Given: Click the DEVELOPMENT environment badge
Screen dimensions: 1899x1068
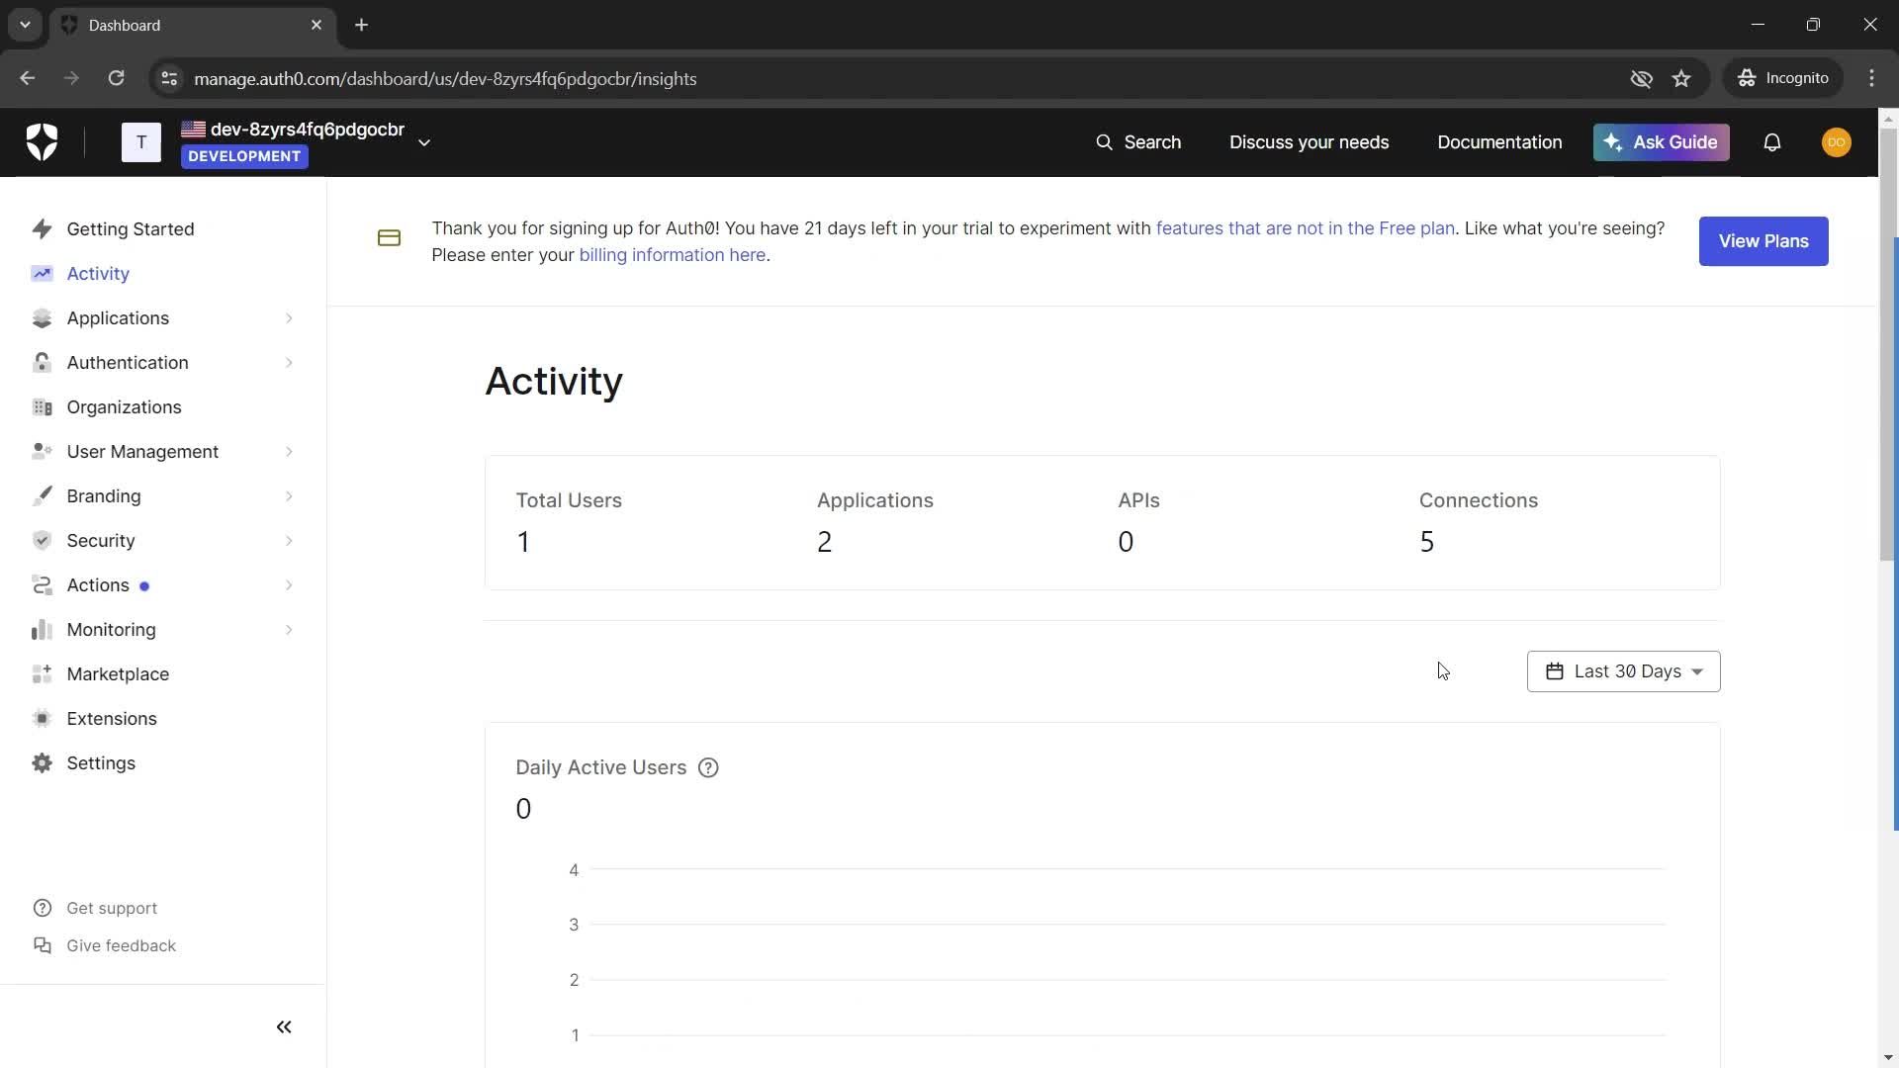Looking at the screenshot, I should pyautogui.click(x=244, y=156).
